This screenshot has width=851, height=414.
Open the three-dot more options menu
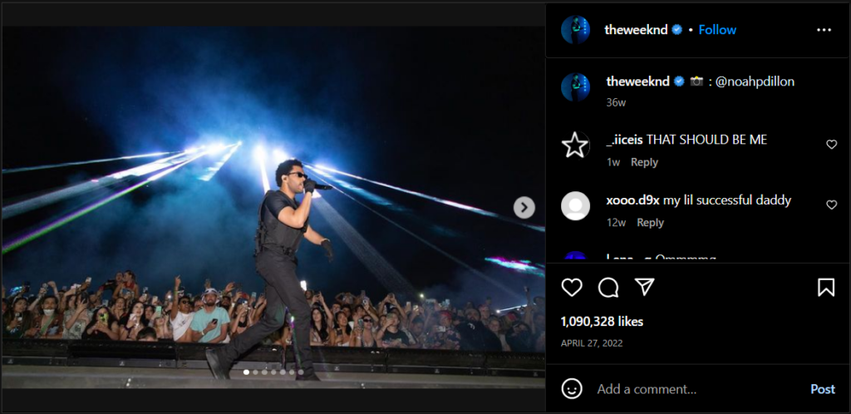824,30
